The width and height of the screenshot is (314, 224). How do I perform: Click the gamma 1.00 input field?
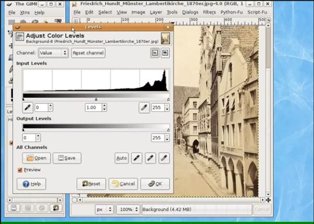click(93, 107)
